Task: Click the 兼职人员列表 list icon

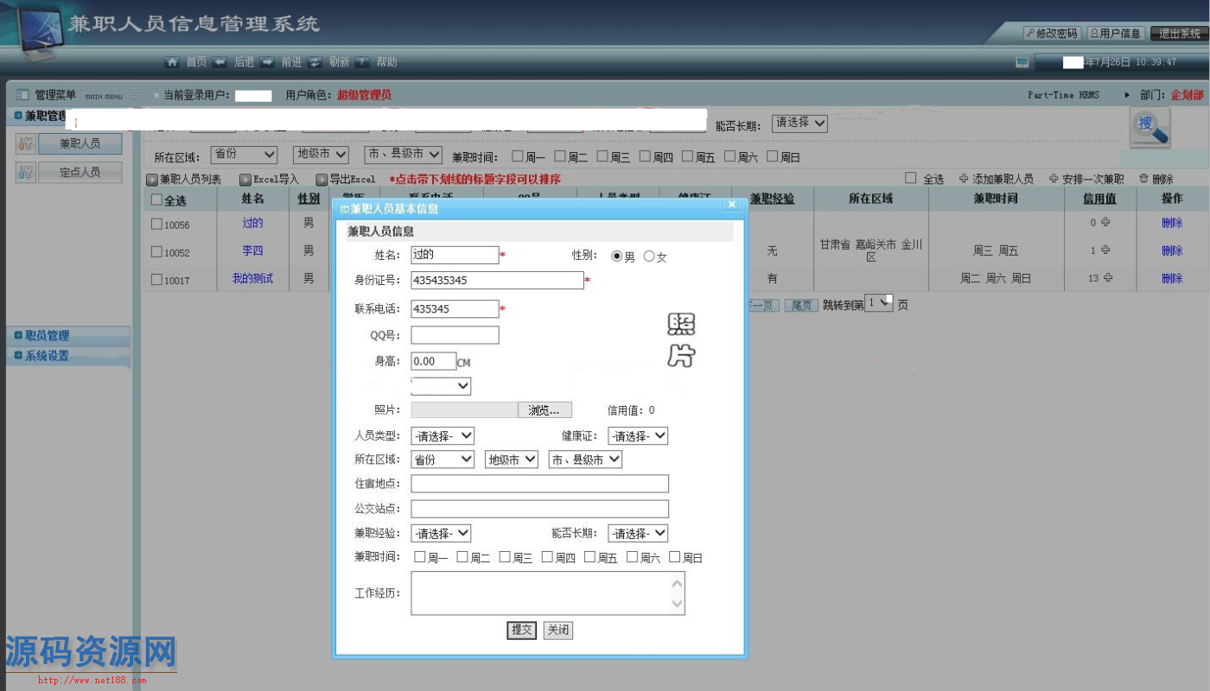Action: pyautogui.click(x=152, y=180)
